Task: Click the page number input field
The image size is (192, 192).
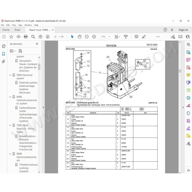Action: [x=55, y=36]
